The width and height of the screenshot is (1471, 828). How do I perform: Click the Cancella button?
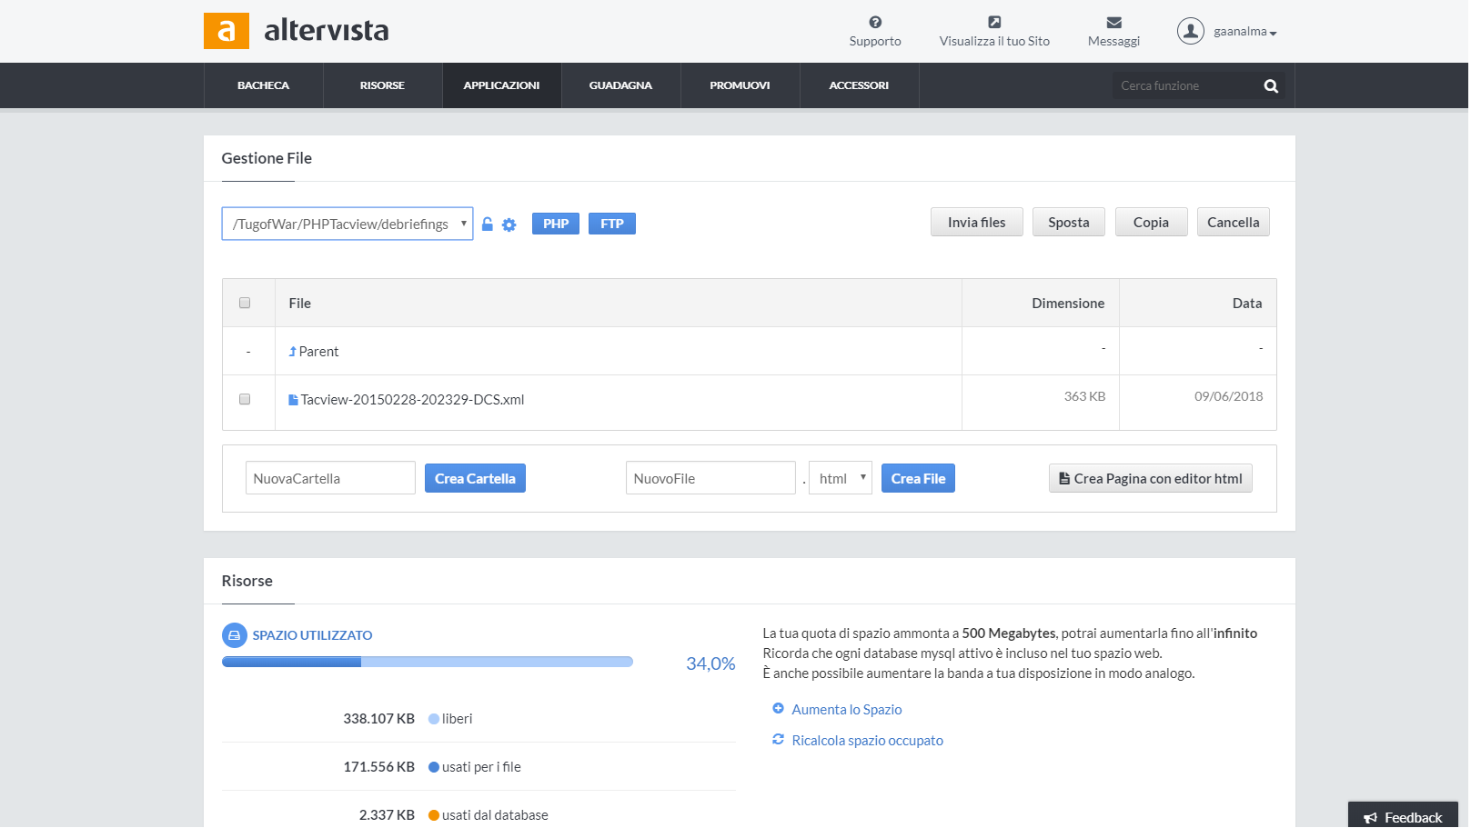click(1234, 222)
